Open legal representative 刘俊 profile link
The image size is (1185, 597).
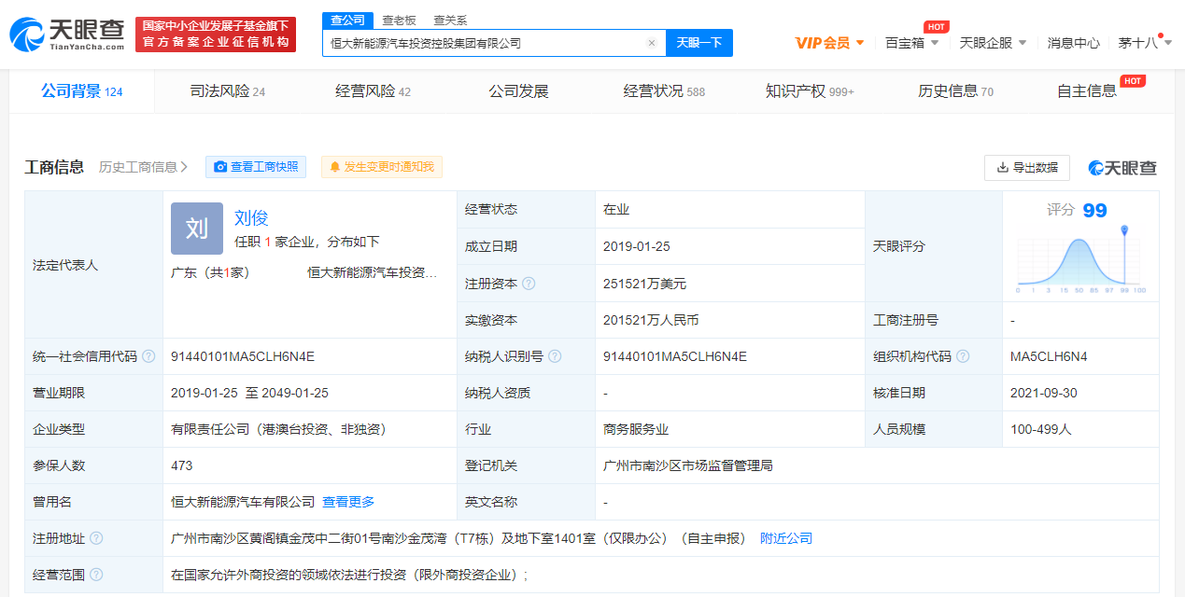pyautogui.click(x=251, y=218)
